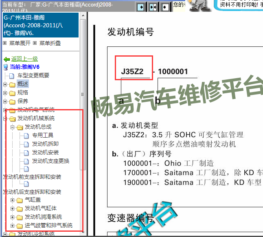This screenshot has height=237, width=263.
Task: Click the folder icon of 气缸盖
Action: [x=20, y=200]
